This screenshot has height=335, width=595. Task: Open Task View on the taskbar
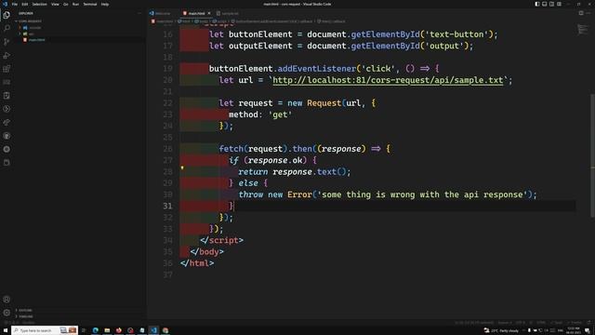[x=84, y=330]
